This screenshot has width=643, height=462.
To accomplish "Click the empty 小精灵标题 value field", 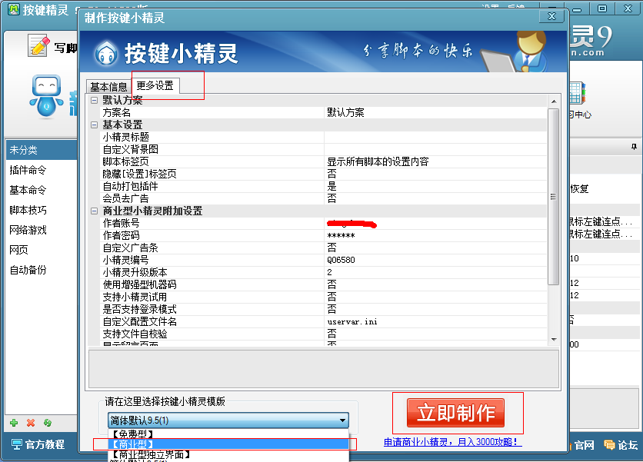I will click(x=435, y=137).
